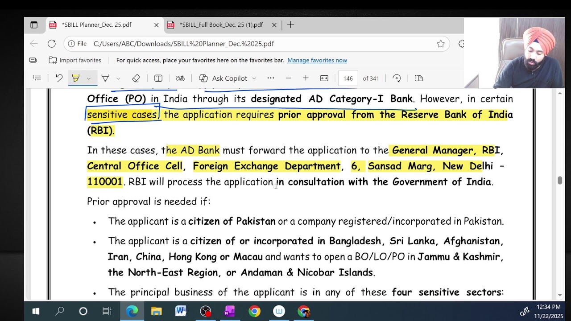
Task: Click the PDF vertical scrollbar thumb
Action: coord(560,181)
